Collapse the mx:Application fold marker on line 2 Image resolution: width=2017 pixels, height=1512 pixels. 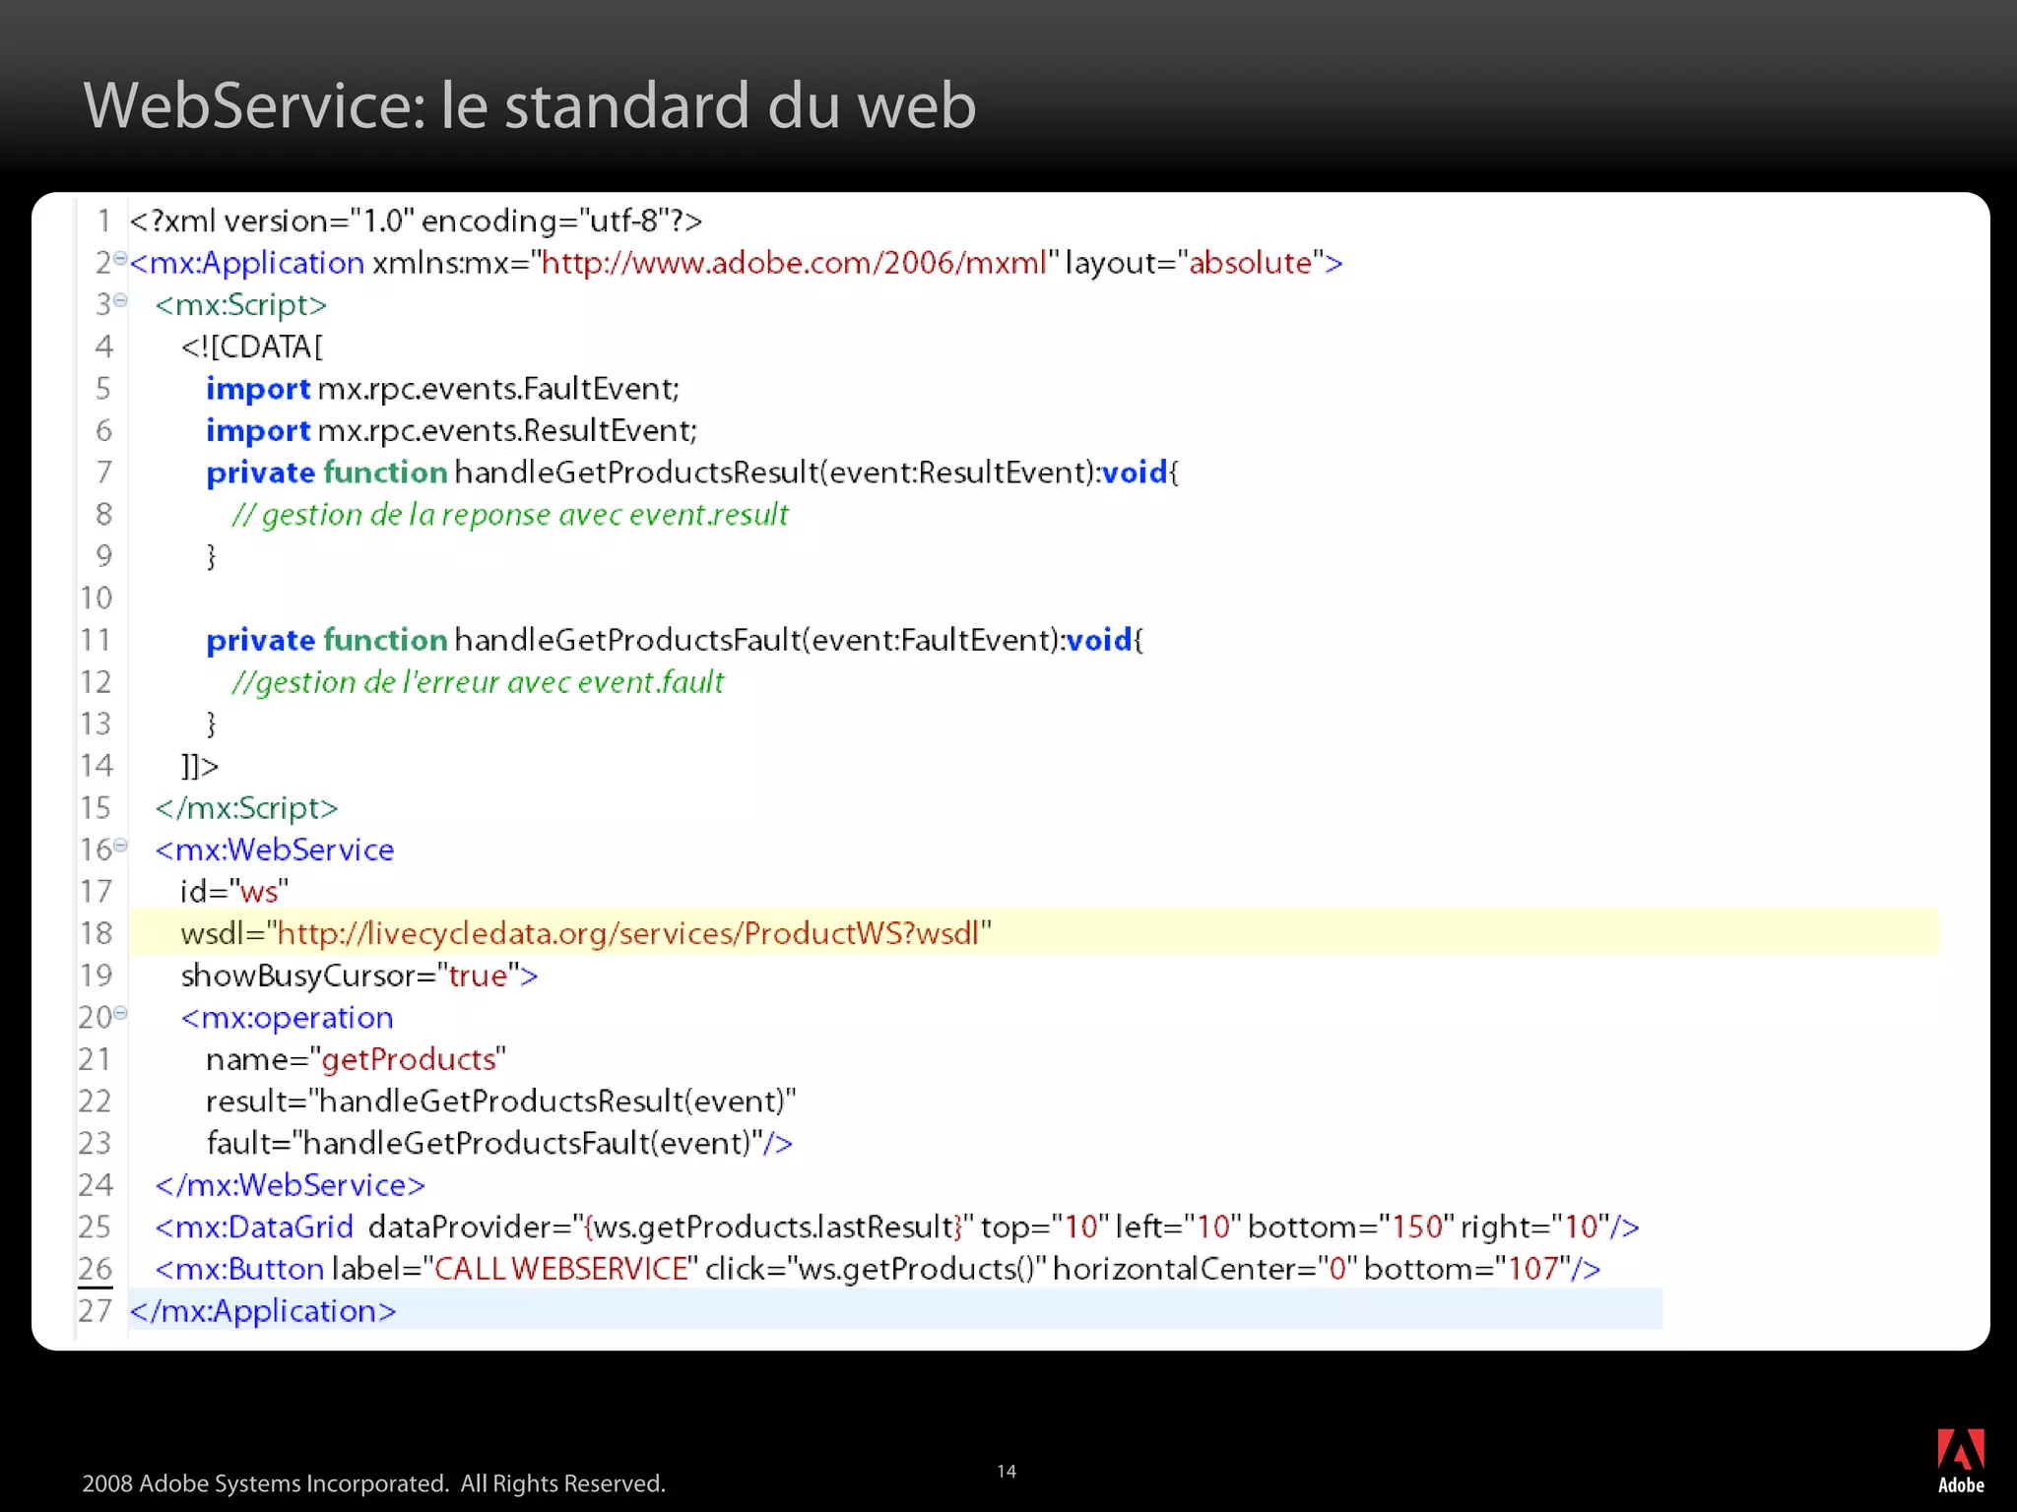pyautogui.click(x=120, y=258)
